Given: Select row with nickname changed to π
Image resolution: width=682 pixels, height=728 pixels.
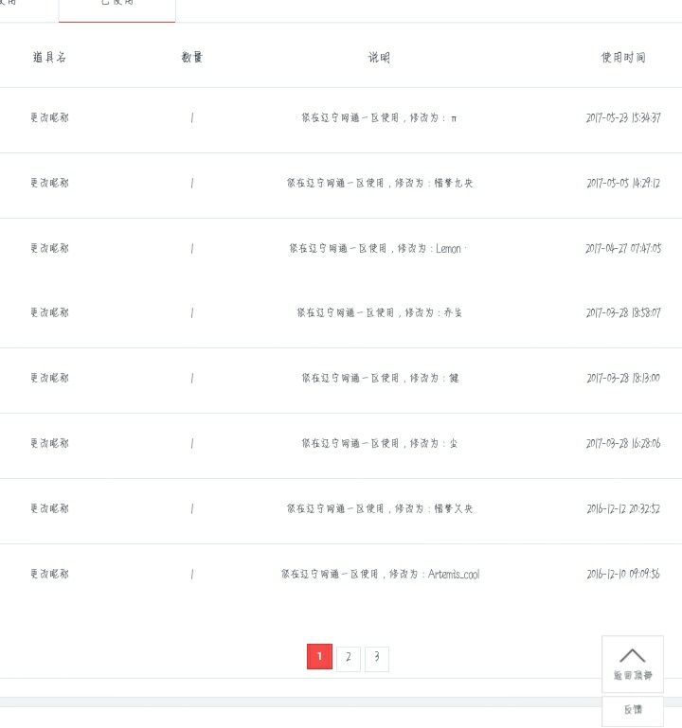Looking at the screenshot, I should tap(341, 118).
